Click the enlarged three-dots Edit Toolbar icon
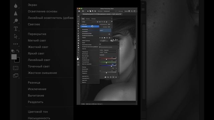The width and height of the screenshot is (214, 120). [x=16, y=44]
